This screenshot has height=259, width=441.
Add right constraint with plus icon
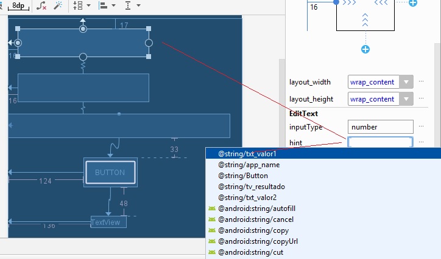(413, 2)
